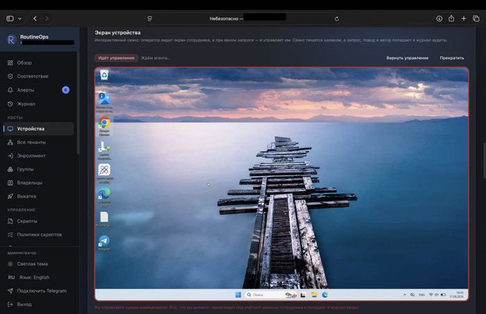
Task: Launch Google Chrome on remote desktop
Action: [104, 126]
